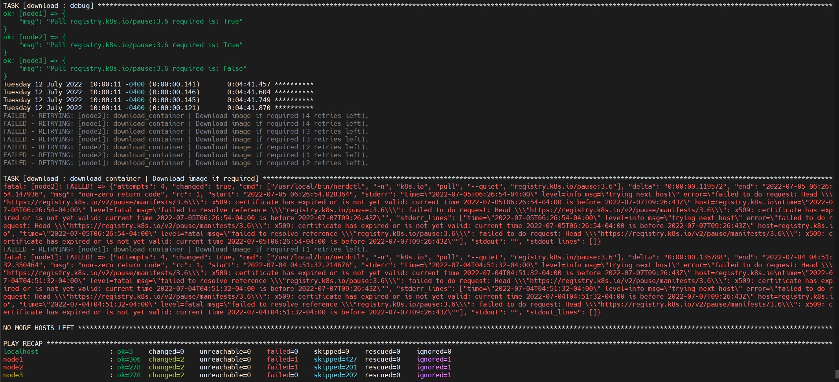
Task: Click the terminal scrollbar thumb at the window's right edge
Action: tap(837, 374)
